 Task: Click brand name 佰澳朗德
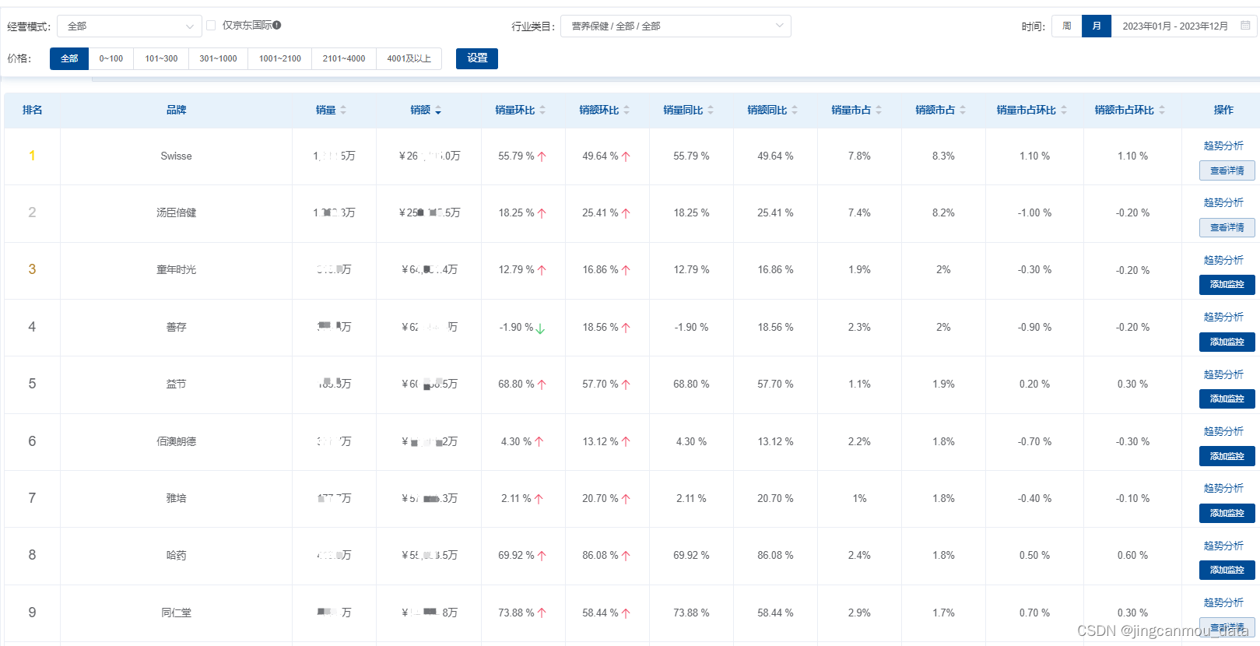point(176,441)
